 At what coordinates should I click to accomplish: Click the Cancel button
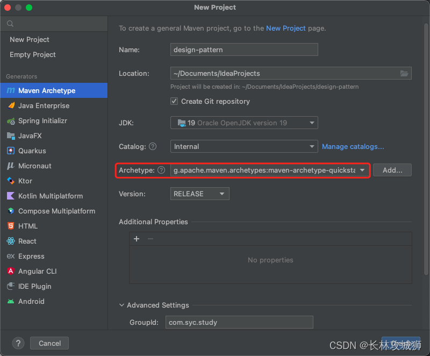tap(49, 343)
